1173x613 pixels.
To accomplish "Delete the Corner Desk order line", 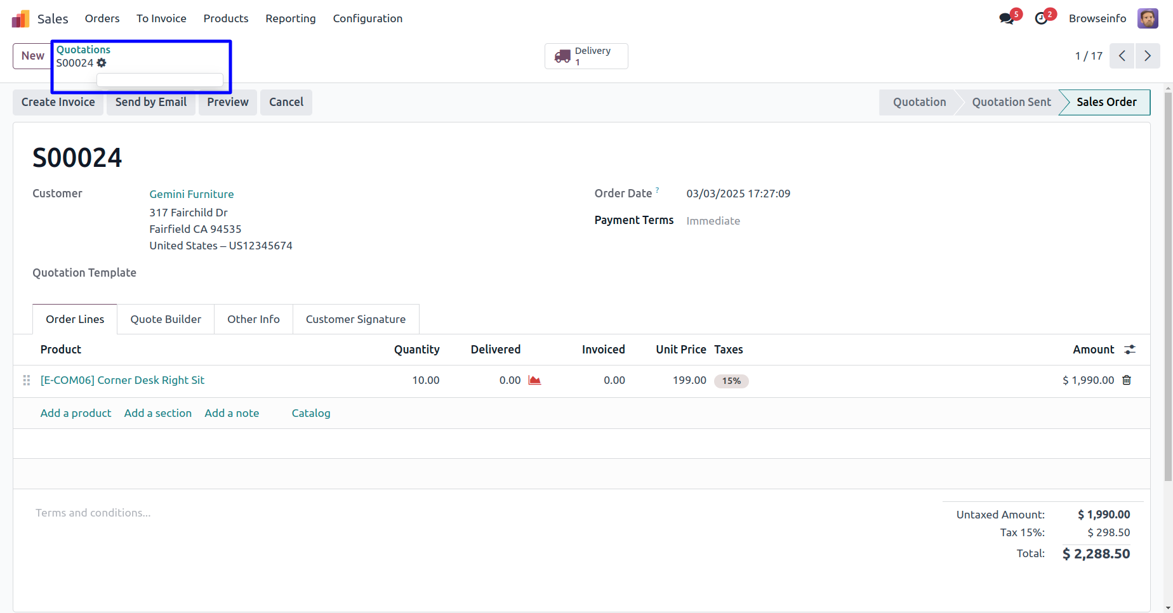I will pos(1127,380).
